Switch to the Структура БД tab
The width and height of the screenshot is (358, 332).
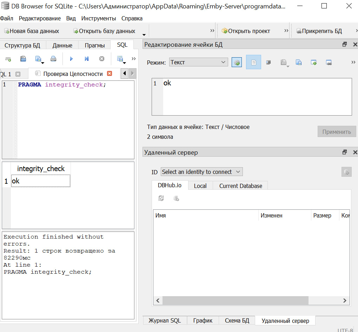coord(22,45)
